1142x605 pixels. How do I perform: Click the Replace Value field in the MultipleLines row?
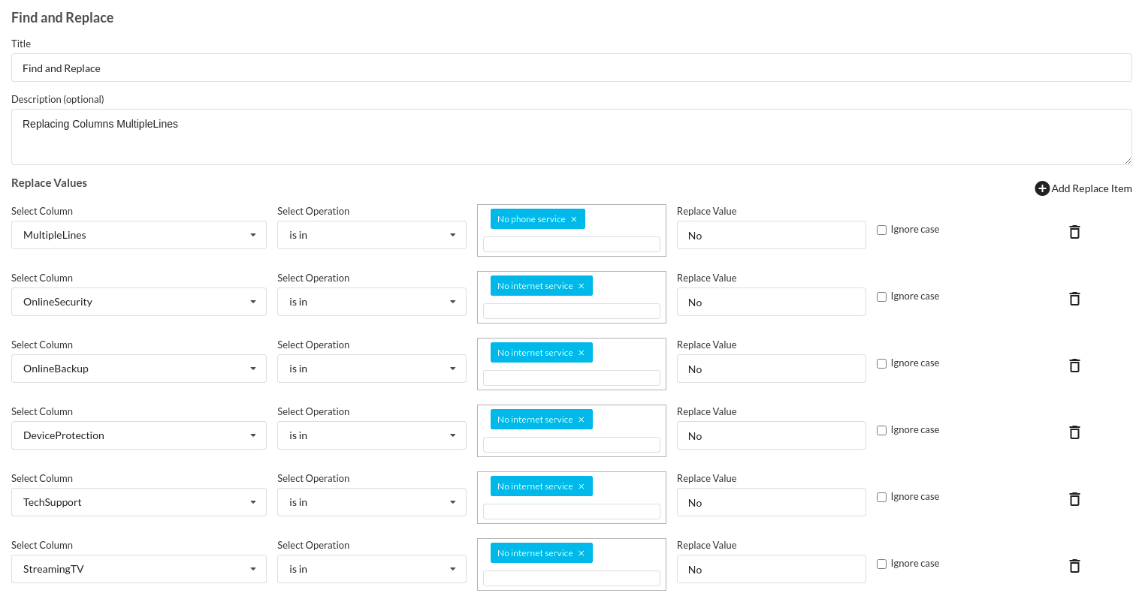click(x=772, y=235)
